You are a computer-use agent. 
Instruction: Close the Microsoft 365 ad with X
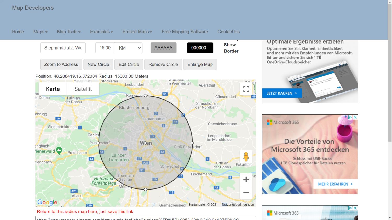(x=355, y=117)
